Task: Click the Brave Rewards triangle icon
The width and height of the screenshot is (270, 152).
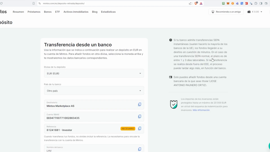Action: (201, 3)
